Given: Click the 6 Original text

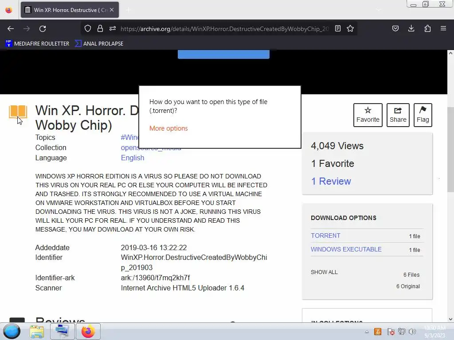Looking at the screenshot, I should click(408, 286).
